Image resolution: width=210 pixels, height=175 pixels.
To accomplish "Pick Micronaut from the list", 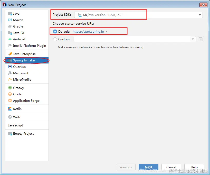I will pyautogui.click(x=27, y=73).
